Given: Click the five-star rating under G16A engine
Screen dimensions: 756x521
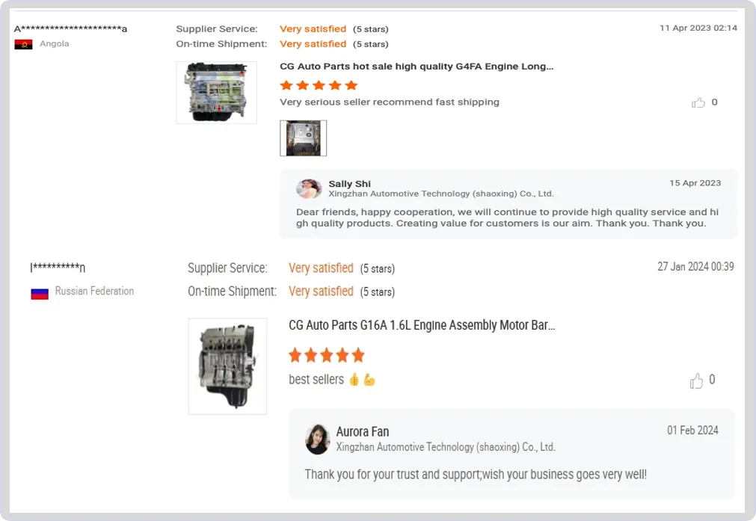Looking at the screenshot, I should point(327,355).
